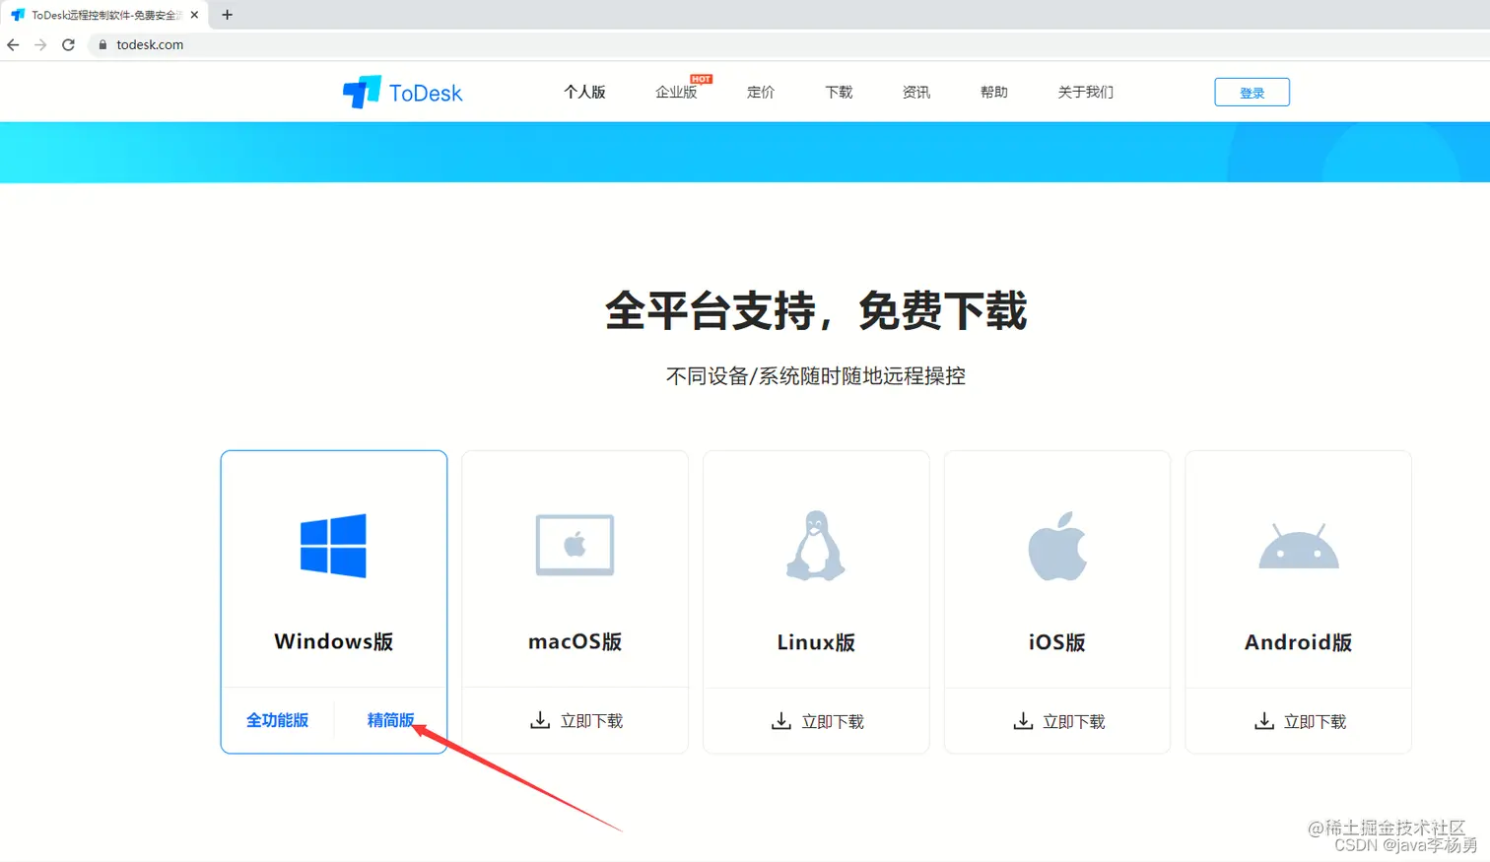
Task: Select the ToDesk browser tab
Action: point(103,15)
